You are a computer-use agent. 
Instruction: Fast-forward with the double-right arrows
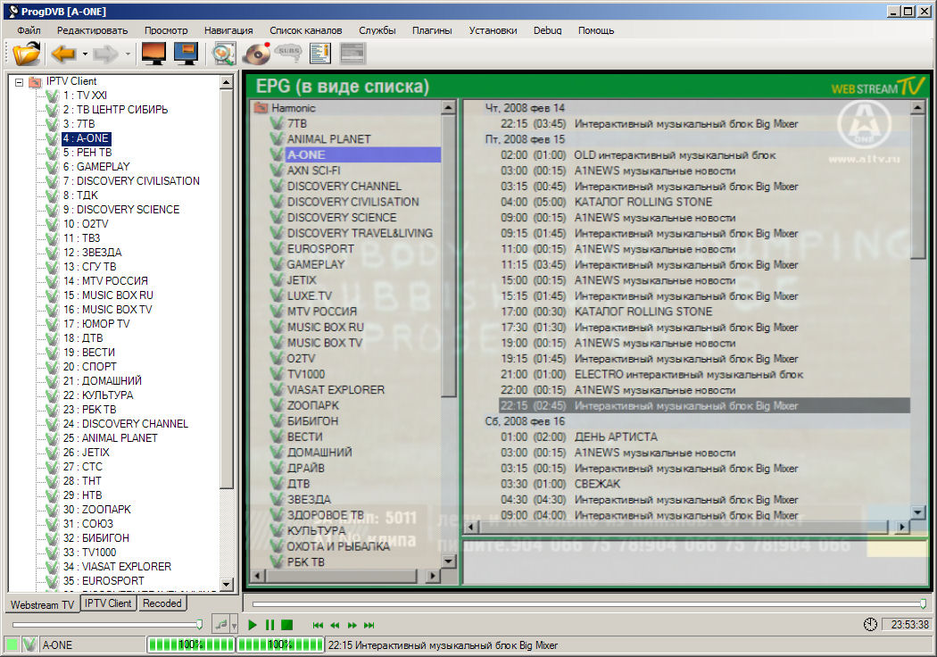[352, 626]
